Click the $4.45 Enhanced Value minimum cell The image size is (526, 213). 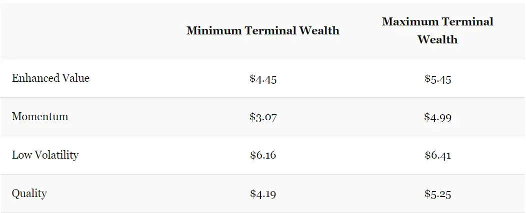point(263,79)
